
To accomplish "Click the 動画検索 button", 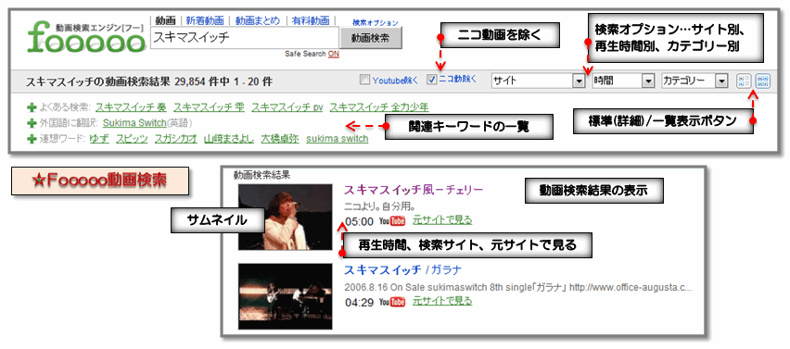I will tap(371, 38).
